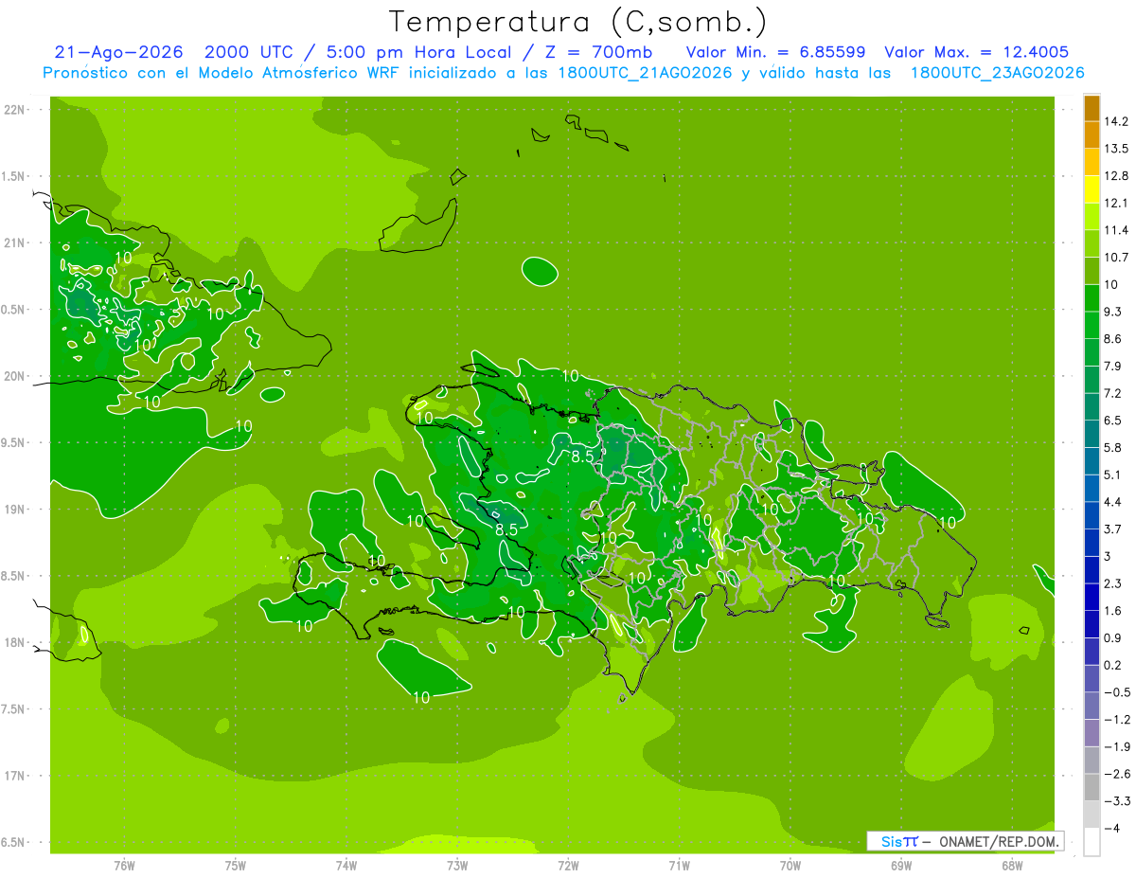The image size is (1136, 878).
Task: Click the '76W' longitude axis label
Action: (124, 865)
